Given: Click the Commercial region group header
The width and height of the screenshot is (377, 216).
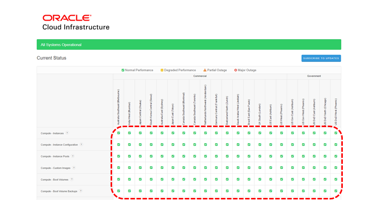Looking at the screenshot, I should click(x=200, y=76).
